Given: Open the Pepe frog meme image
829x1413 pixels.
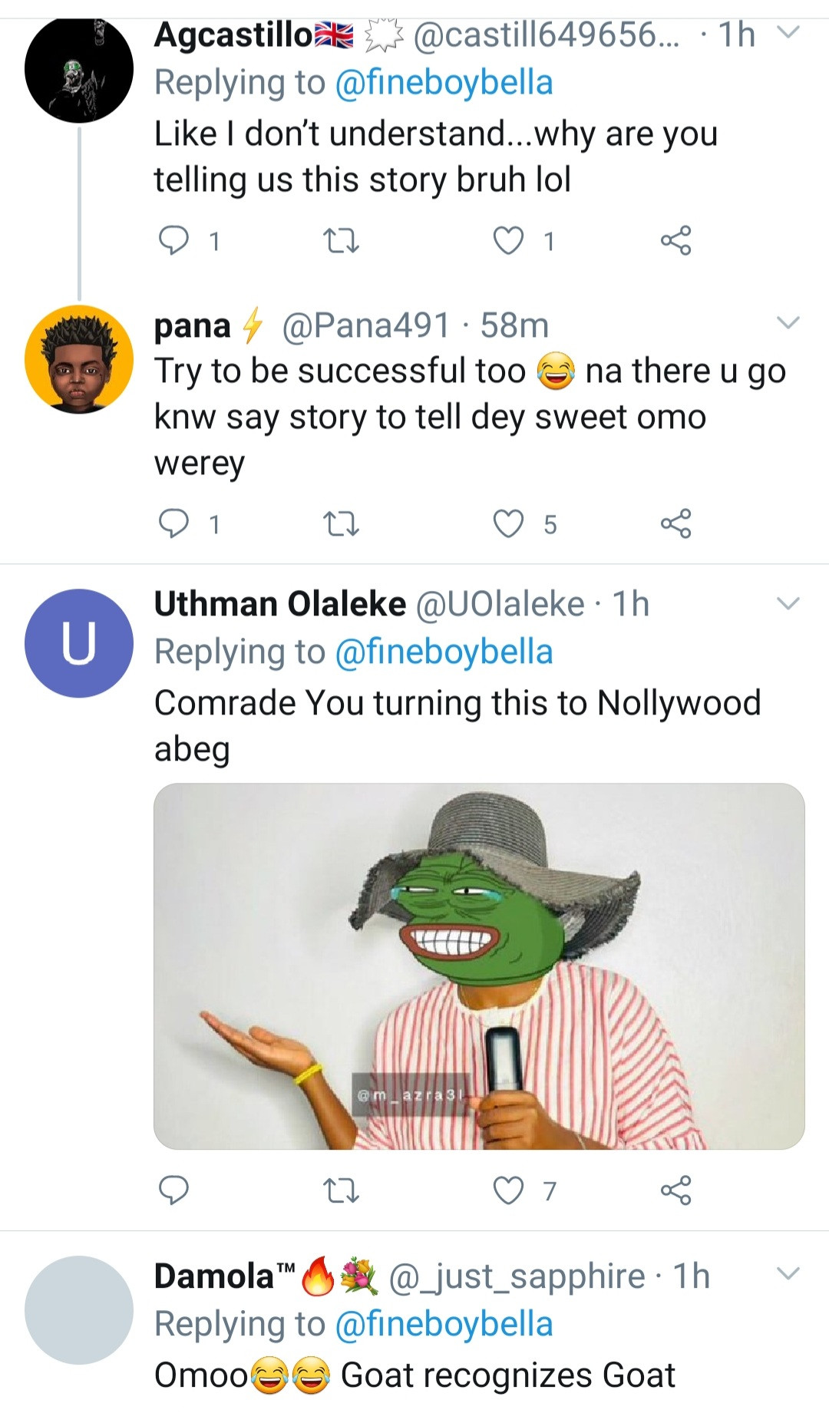Looking at the screenshot, I should pos(479,966).
